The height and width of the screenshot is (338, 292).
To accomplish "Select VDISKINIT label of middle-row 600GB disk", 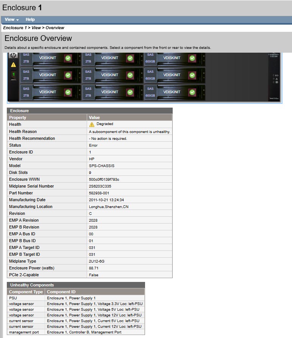I will (172, 75).
